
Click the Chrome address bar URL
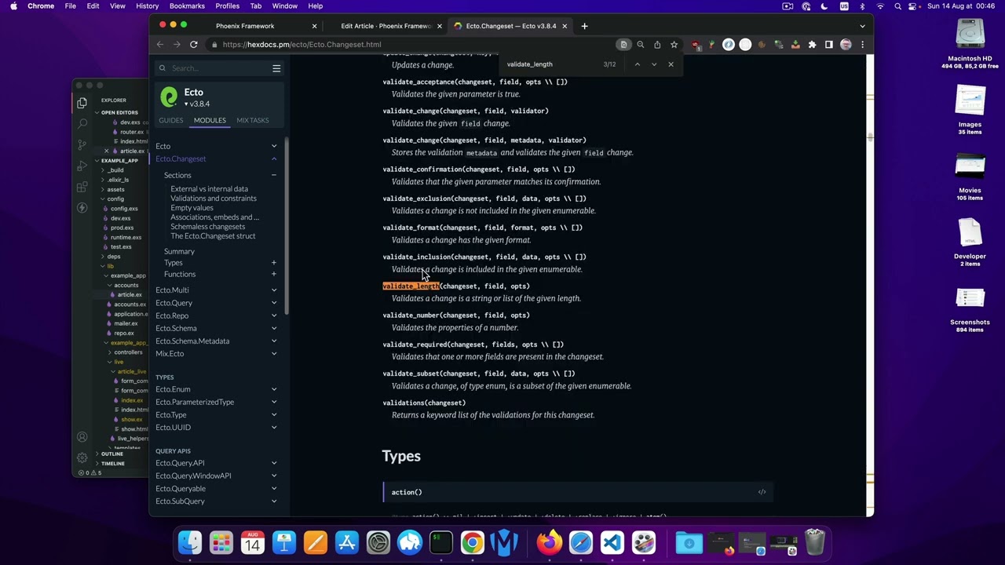click(x=302, y=45)
